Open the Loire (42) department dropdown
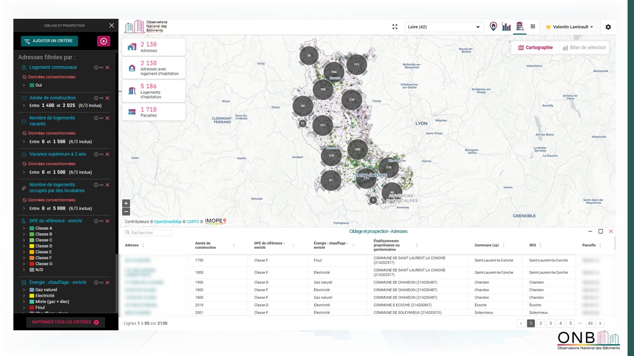 [444, 27]
